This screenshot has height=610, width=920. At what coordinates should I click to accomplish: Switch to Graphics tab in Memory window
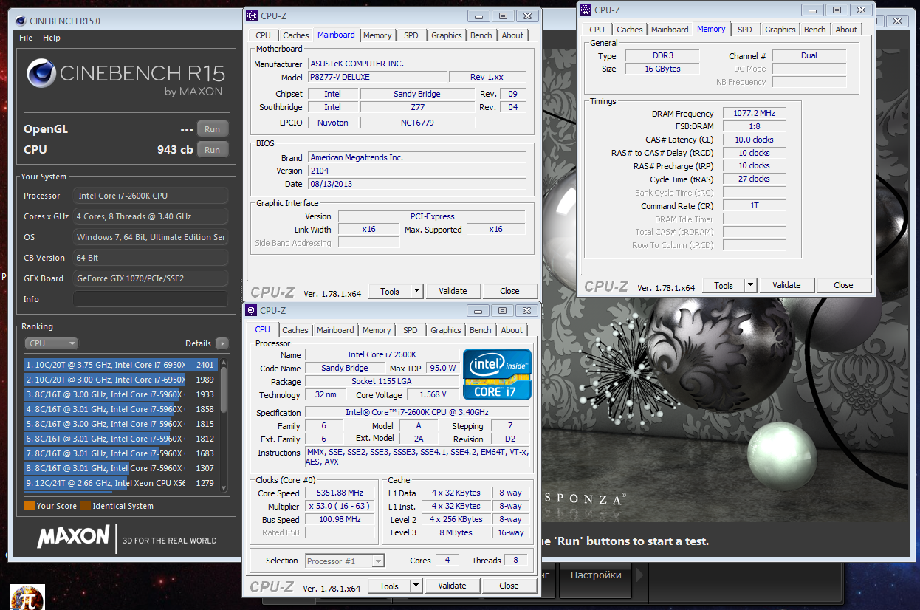coord(780,30)
